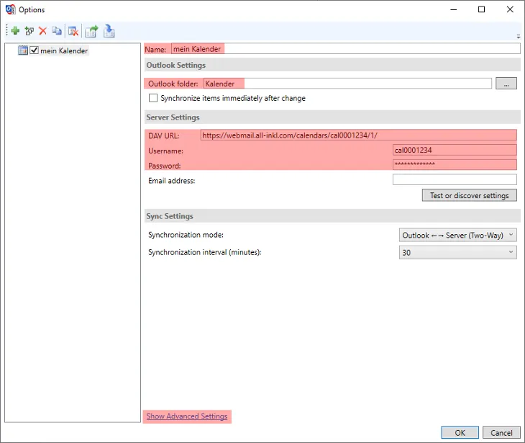Open toolbar overflow options arrow
This screenshot has height=443, width=525.
pos(518,36)
